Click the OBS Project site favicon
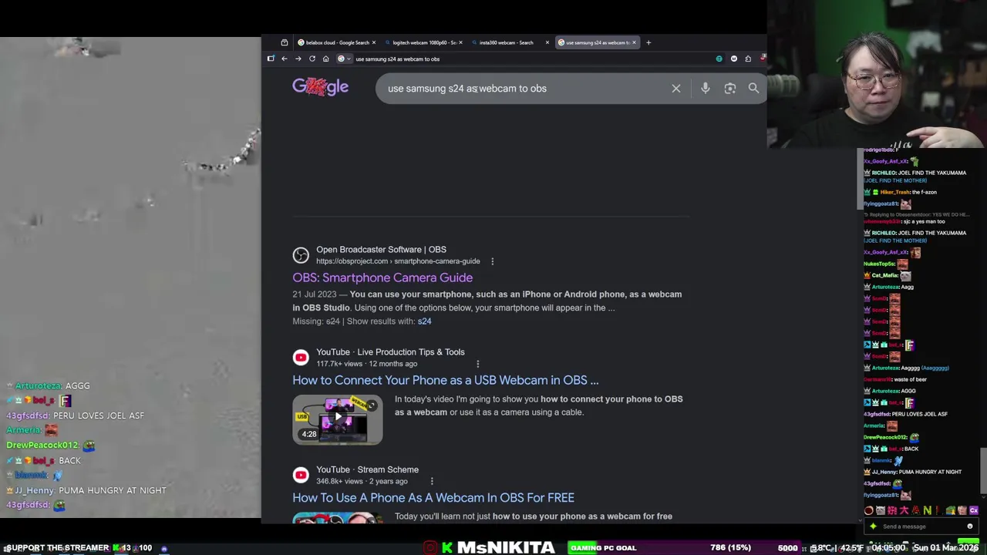987x555 pixels. click(301, 255)
